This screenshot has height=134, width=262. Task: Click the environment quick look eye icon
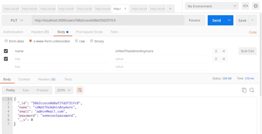(245, 6)
